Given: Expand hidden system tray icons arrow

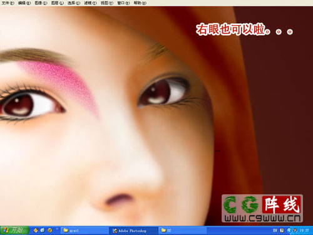Looking at the screenshot, I should coord(289,231).
